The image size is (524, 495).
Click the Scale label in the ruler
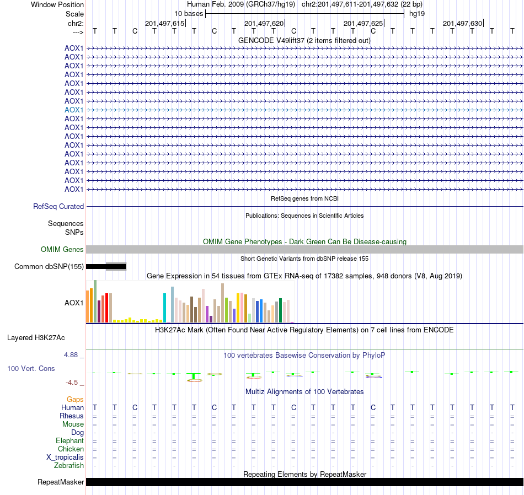(74, 14)
